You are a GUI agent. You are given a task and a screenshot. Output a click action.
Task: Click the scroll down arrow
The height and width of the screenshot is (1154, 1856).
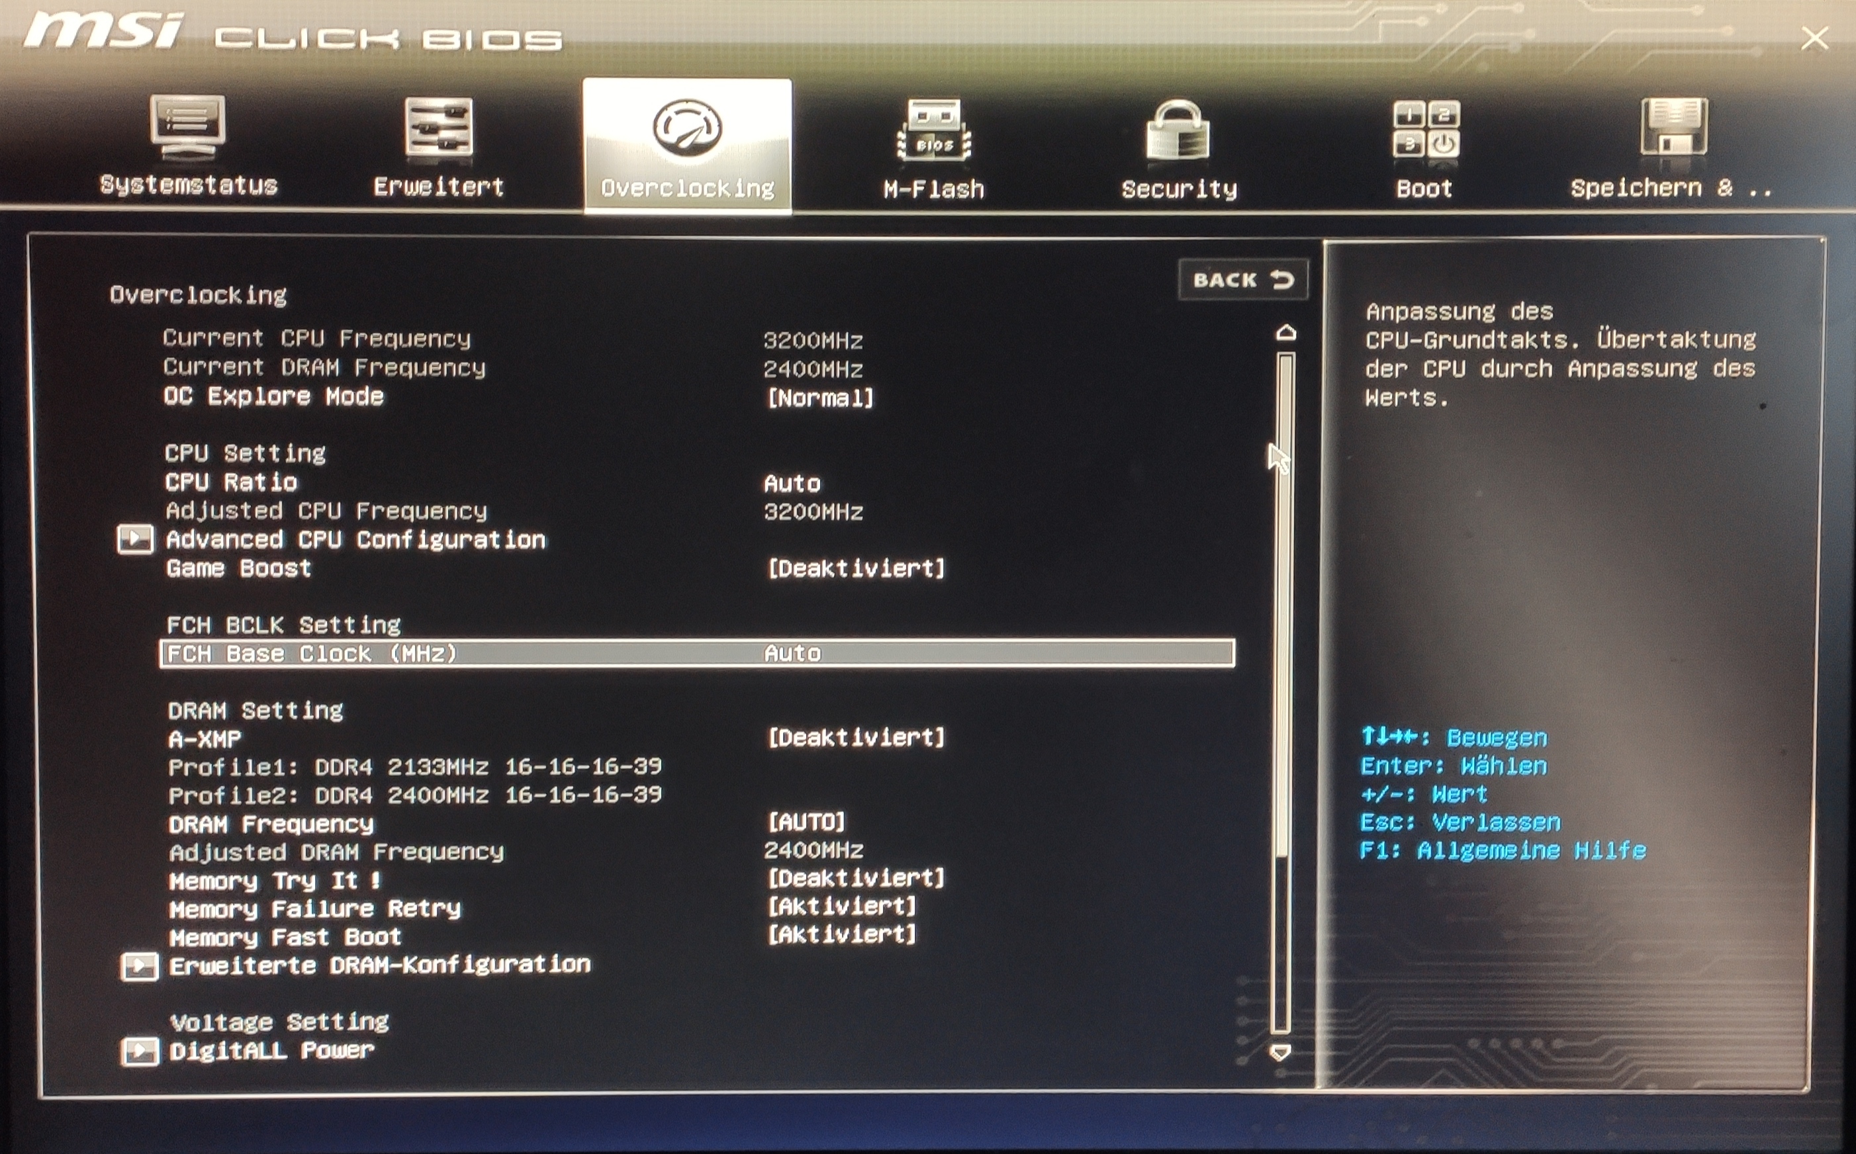coord(1280,1053)
